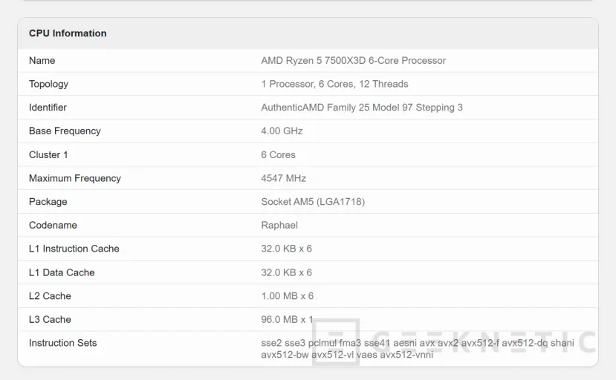The image size is (616, 380).
Task: Click the CPU Information heading
Action: 68,33
